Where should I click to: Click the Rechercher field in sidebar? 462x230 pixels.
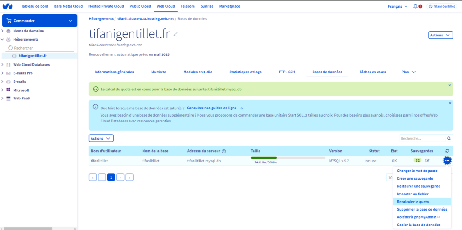41,48
